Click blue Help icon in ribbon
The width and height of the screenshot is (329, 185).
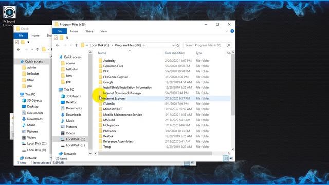pyautogui.click(x=232, y=31)
